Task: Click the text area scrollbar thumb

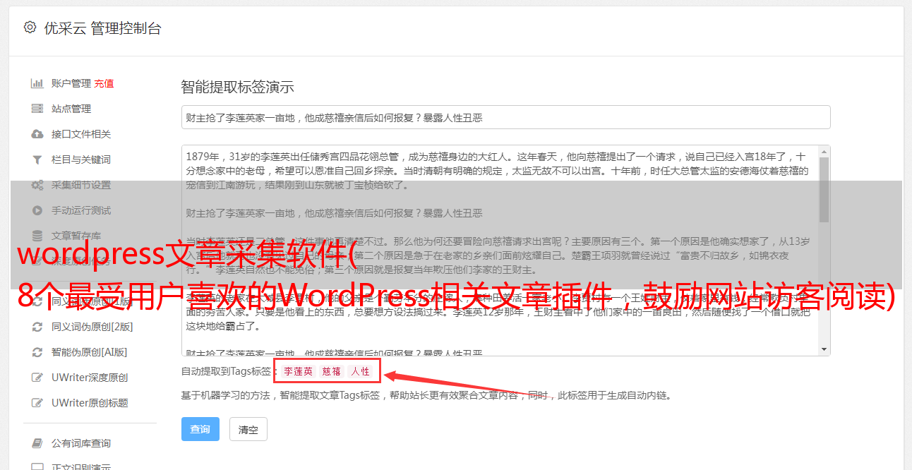Action: [x=824, y=190]
